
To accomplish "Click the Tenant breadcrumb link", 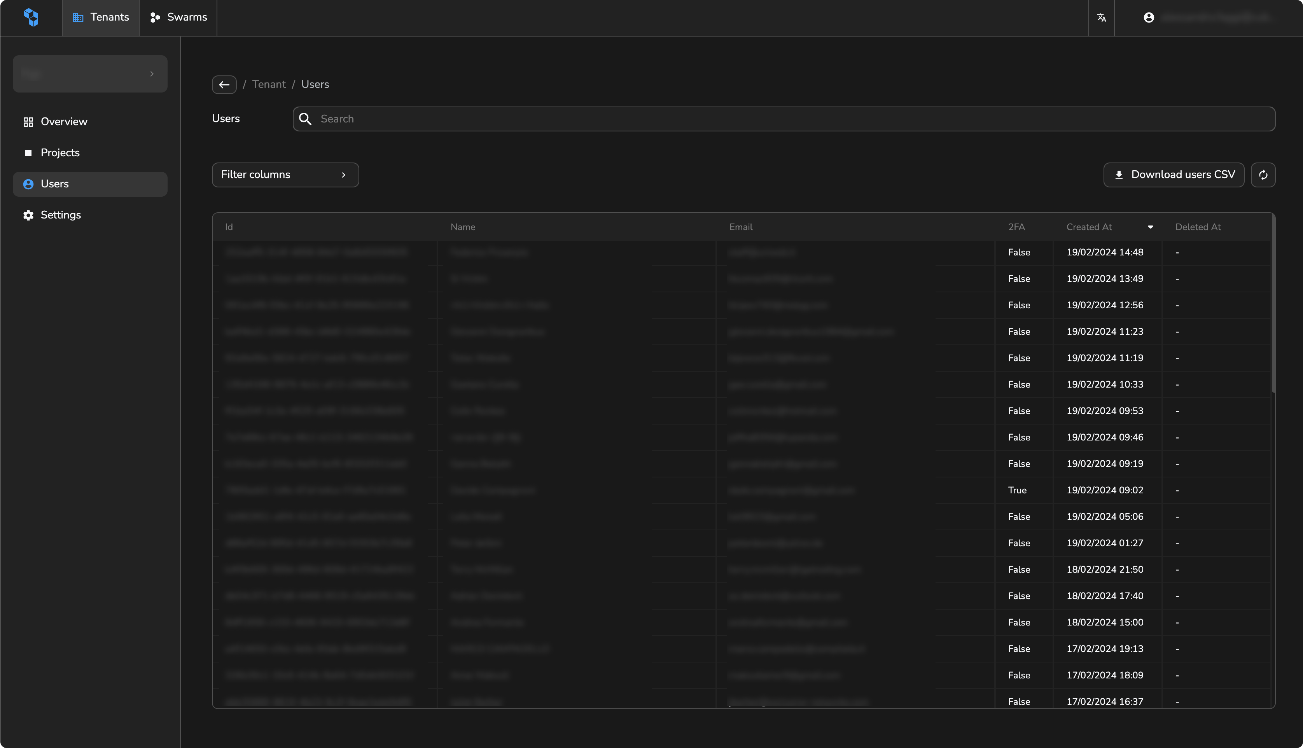I will coord(269,84).
